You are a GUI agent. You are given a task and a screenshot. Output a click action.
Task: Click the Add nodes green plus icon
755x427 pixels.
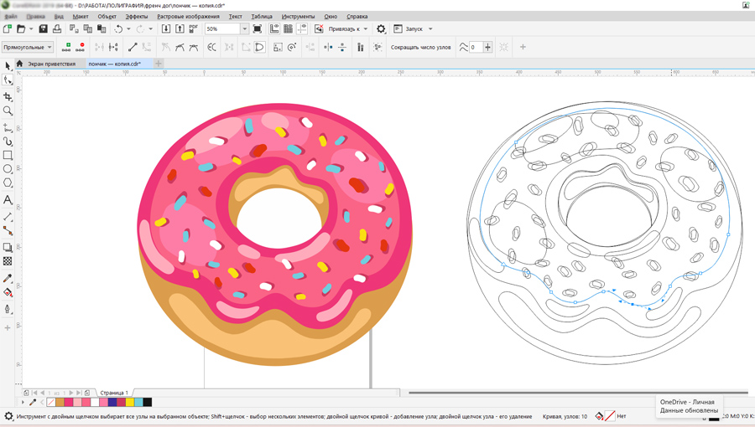pyautogui.click(x=68, y=47)
